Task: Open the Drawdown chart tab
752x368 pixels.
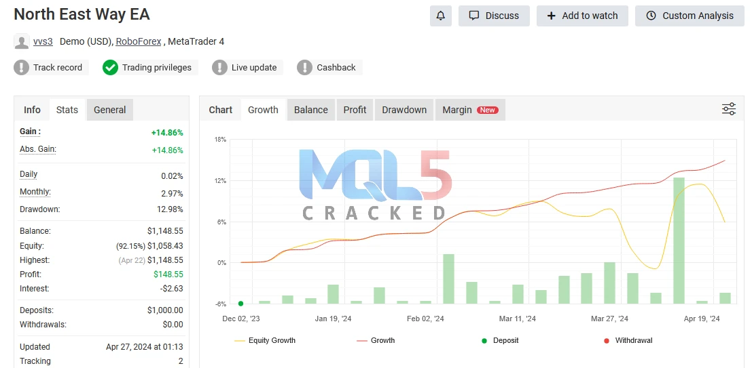Action: pos(404,110)
